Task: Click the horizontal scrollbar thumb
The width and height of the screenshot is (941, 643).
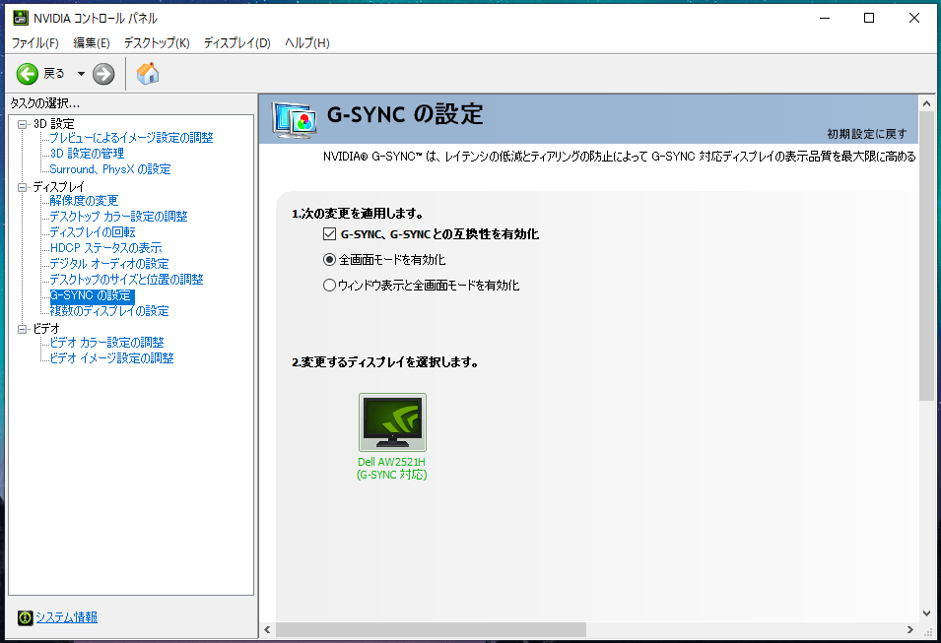Action: pyautogui.click(x=431, y=630)
